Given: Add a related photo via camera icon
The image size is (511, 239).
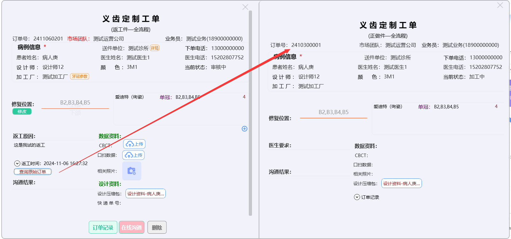Looking at the screenshot, I should (132, 171).
